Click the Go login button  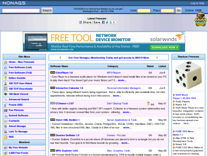pyautogui.click(x=179, y=10)
